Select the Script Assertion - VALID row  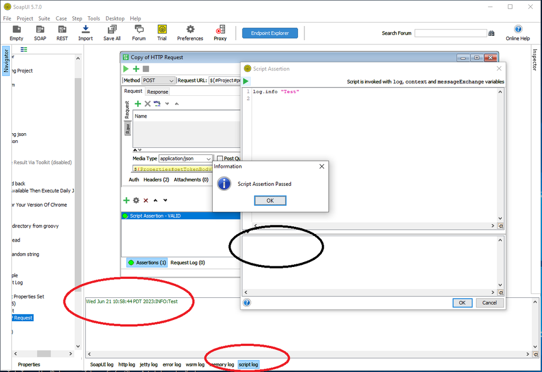tap(181, 216)
